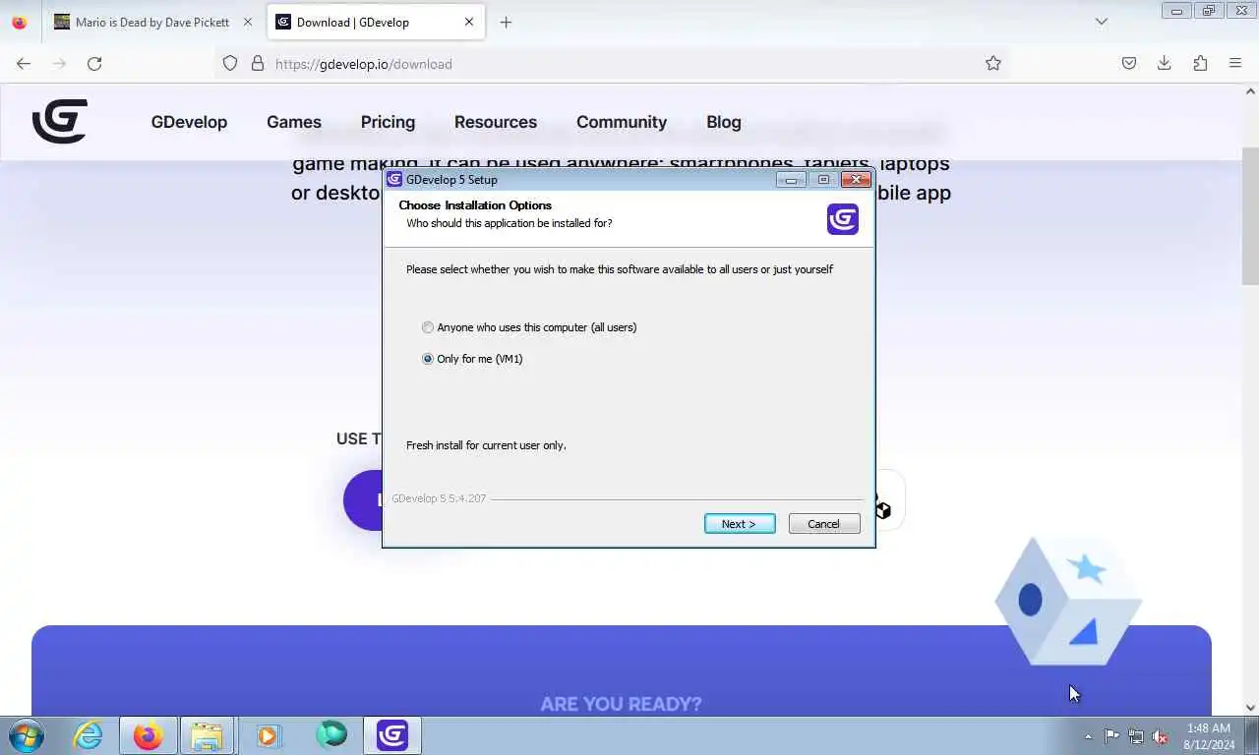Open a new browser tab

pyautogui.click(x=506, y=22)
